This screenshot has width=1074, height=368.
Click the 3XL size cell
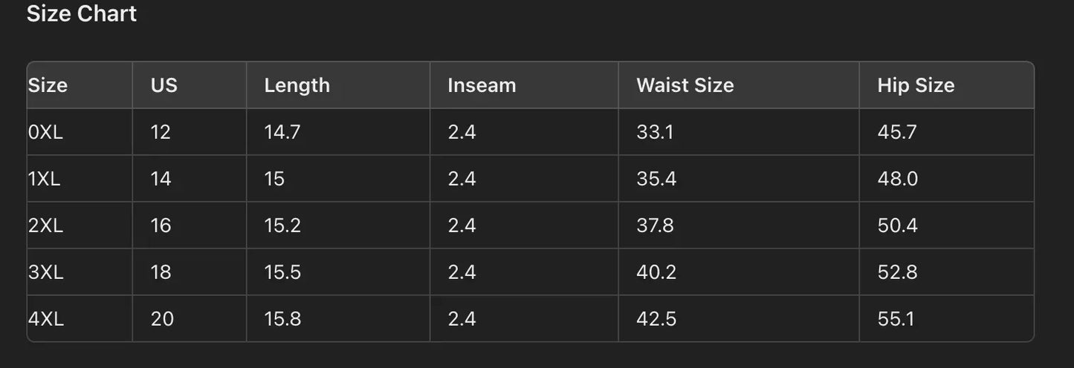(x=46, y=272)
